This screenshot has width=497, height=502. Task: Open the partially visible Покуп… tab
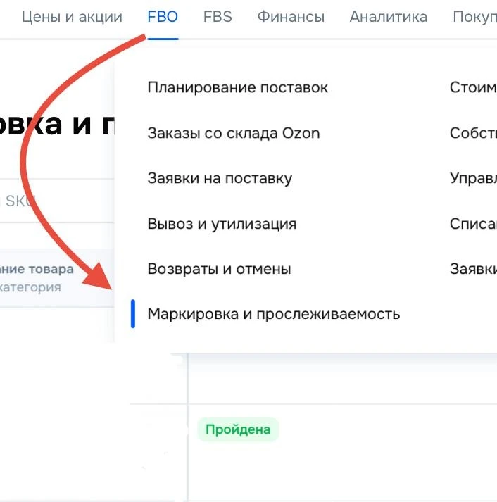[475, 17]
